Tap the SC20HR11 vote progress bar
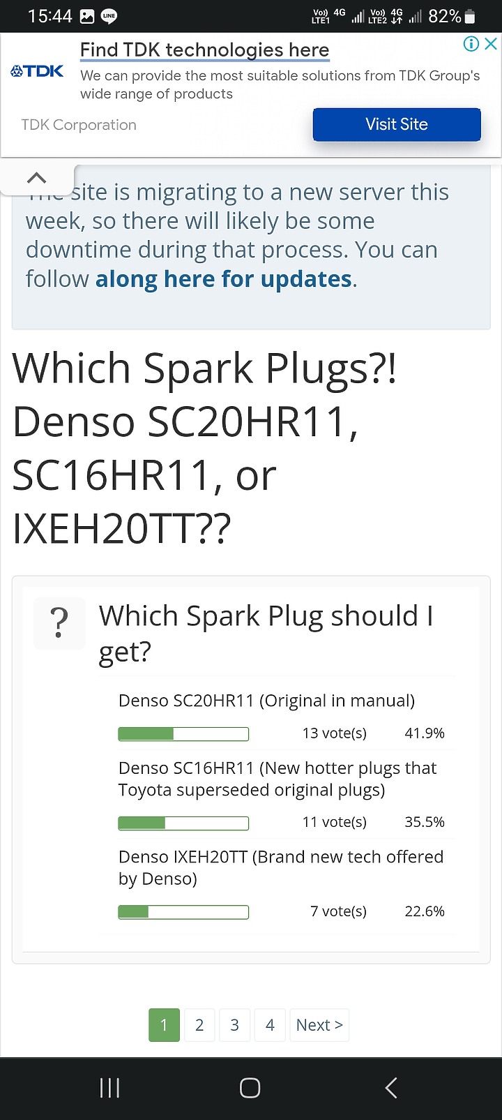 pyautogui.click(x=183, y=733)
